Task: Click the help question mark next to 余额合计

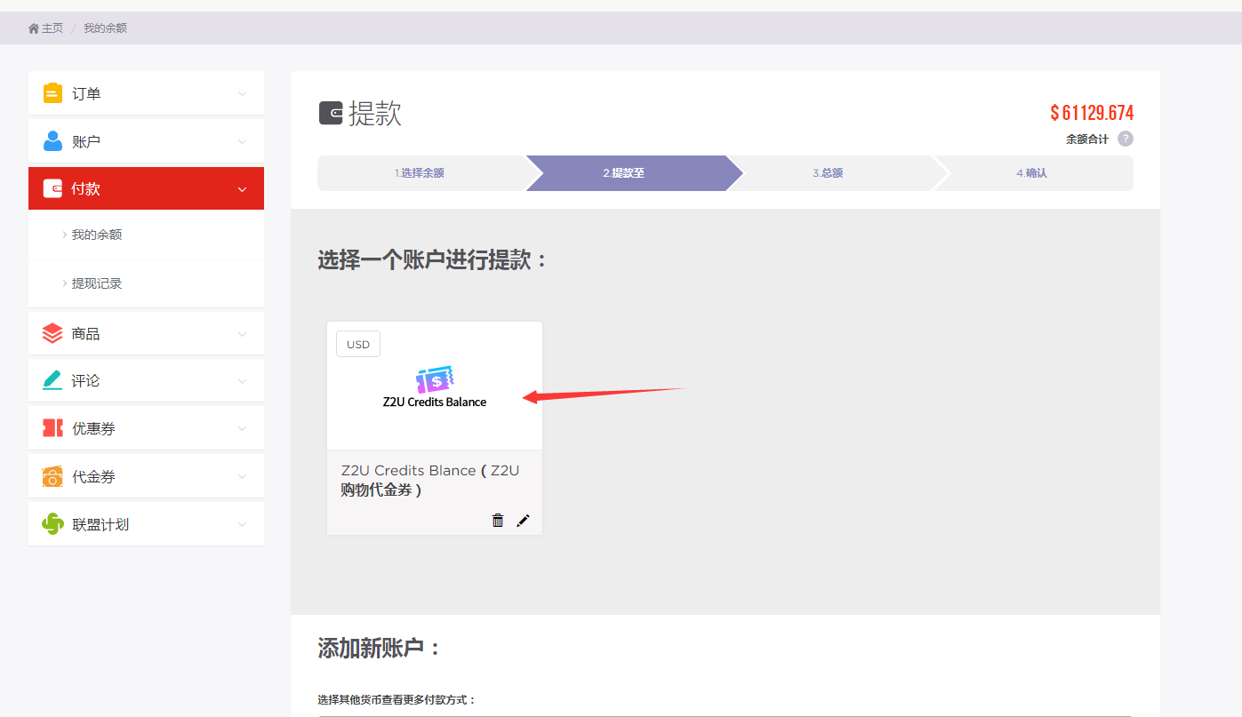Action: 1126,139
